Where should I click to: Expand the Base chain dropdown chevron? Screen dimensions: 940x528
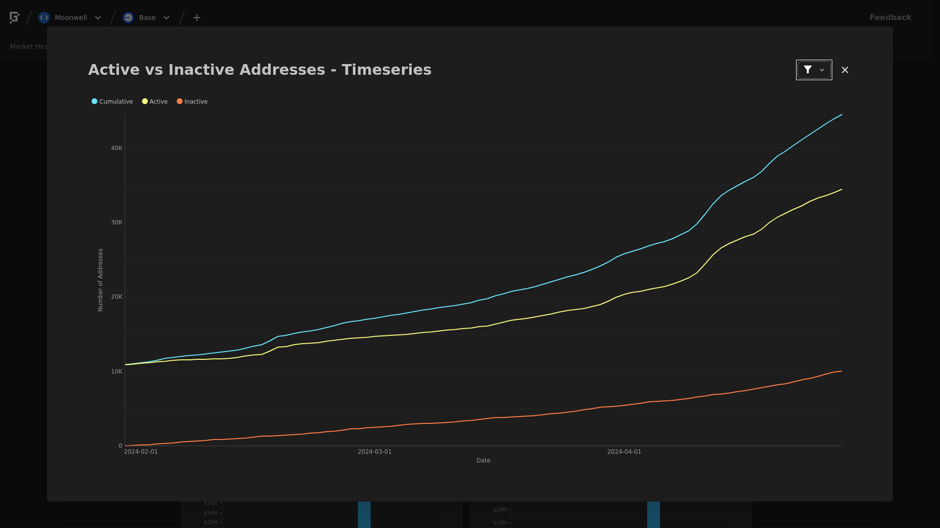166,18
